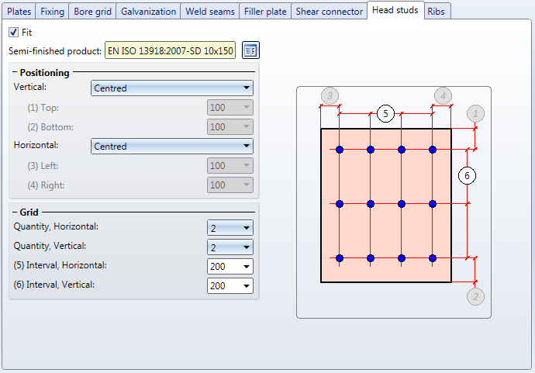Collapse the Grid section
The height and width of the screenshot is (373, 535).
16,212
